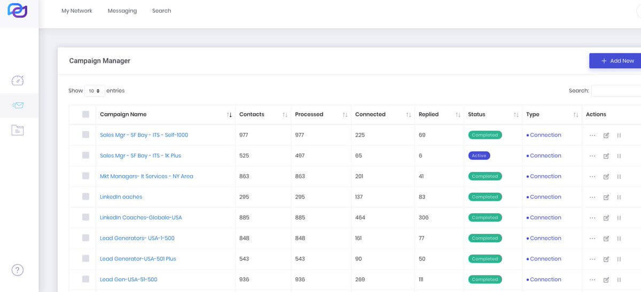The image size is (641, 292).
Task: Open more options for Mkt Managers NY Area campaign
Action: (x=592, y=177)
